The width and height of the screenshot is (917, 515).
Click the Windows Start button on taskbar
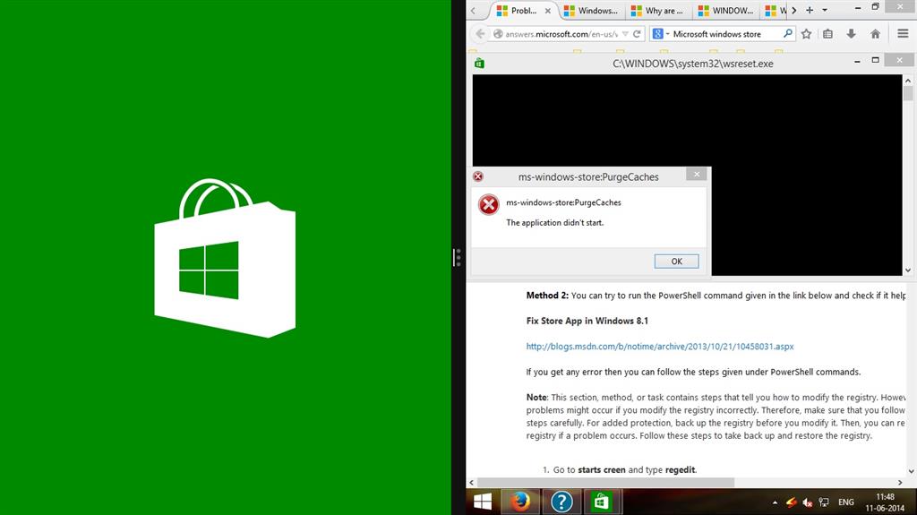[483, 502]
